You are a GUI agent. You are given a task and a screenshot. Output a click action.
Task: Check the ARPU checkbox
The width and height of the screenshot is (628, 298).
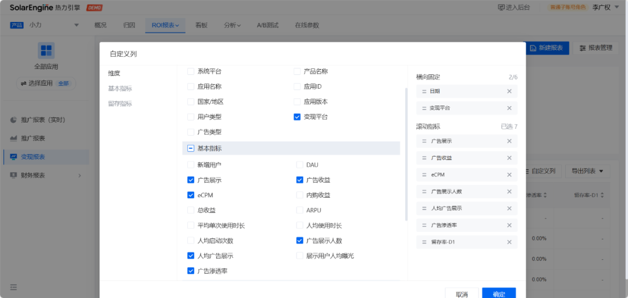pos(299,210)
